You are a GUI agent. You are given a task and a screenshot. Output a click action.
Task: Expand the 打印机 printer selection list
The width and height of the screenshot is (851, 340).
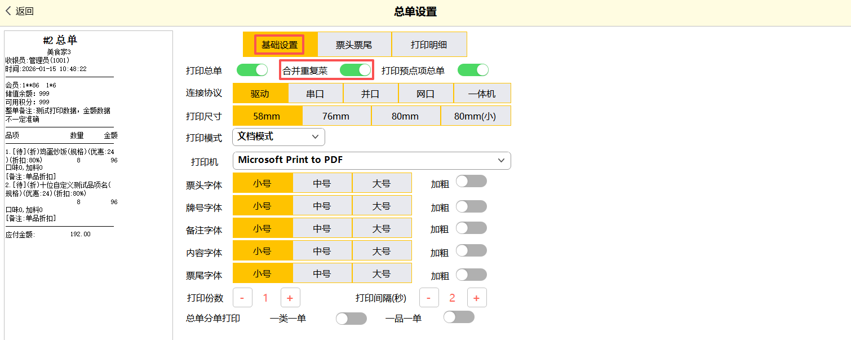[x=371, y=160]
